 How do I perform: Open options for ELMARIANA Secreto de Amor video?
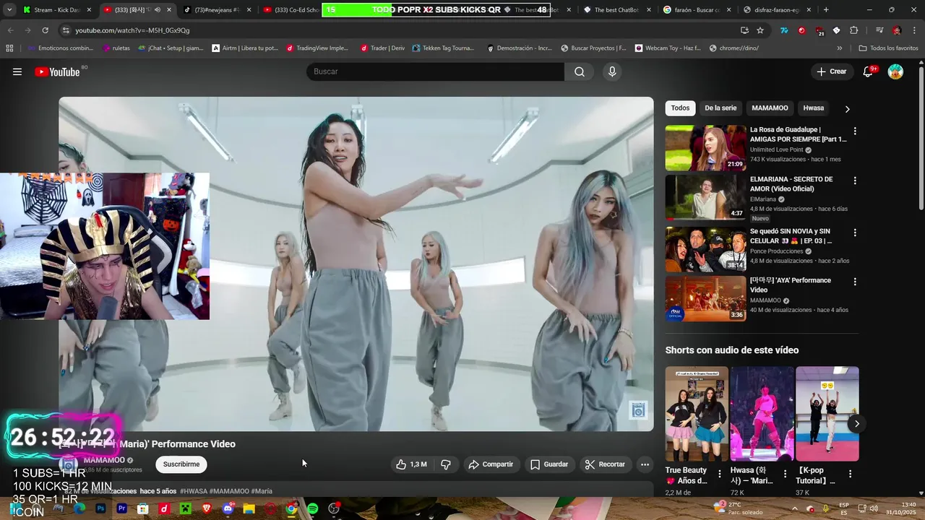click(x=855, y=181)
